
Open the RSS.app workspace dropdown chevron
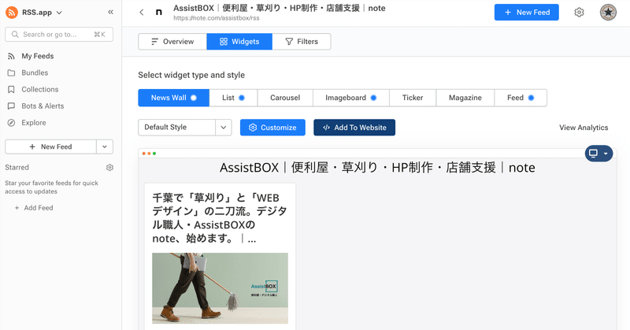click(60, 13)
